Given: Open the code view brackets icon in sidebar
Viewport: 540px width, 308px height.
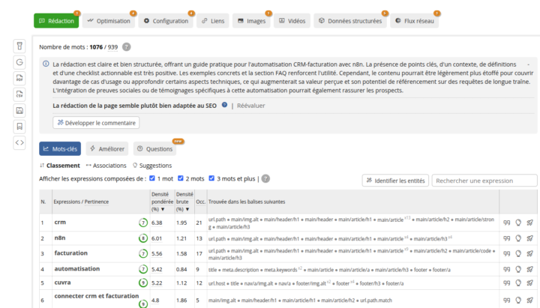Looking at the screenshot, I should [19, 142].
